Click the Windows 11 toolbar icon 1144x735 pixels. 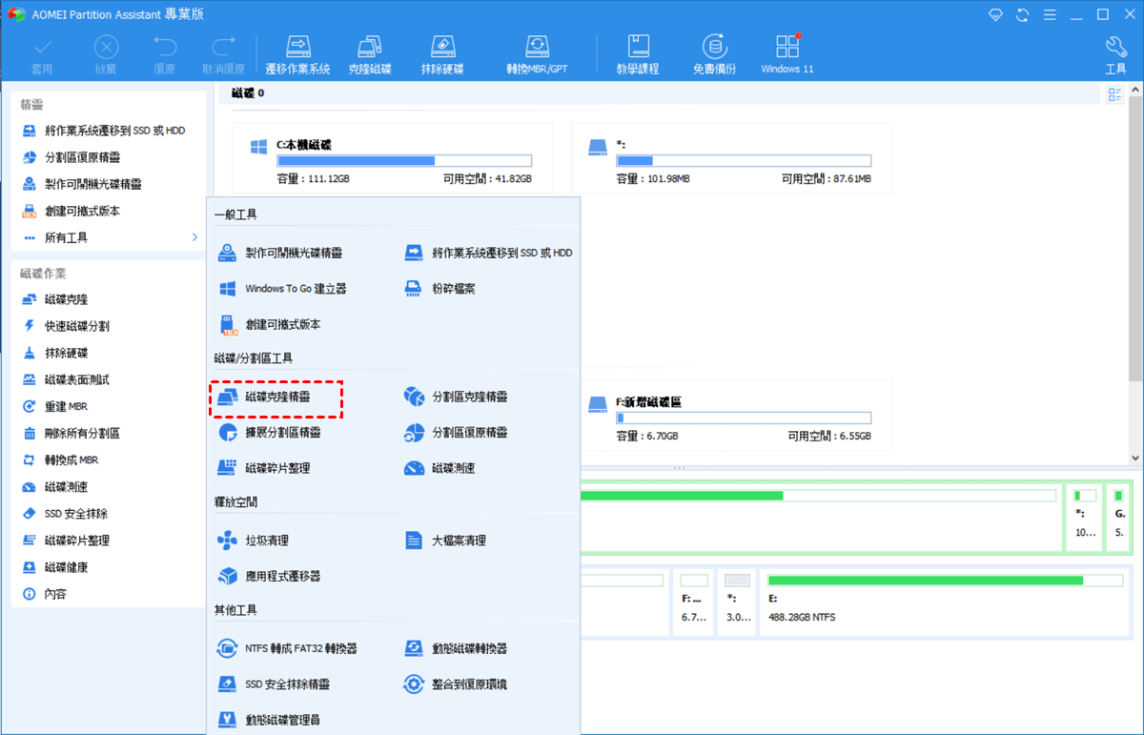pos(787,55)
